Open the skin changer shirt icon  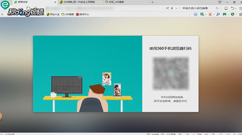point(220,2)
